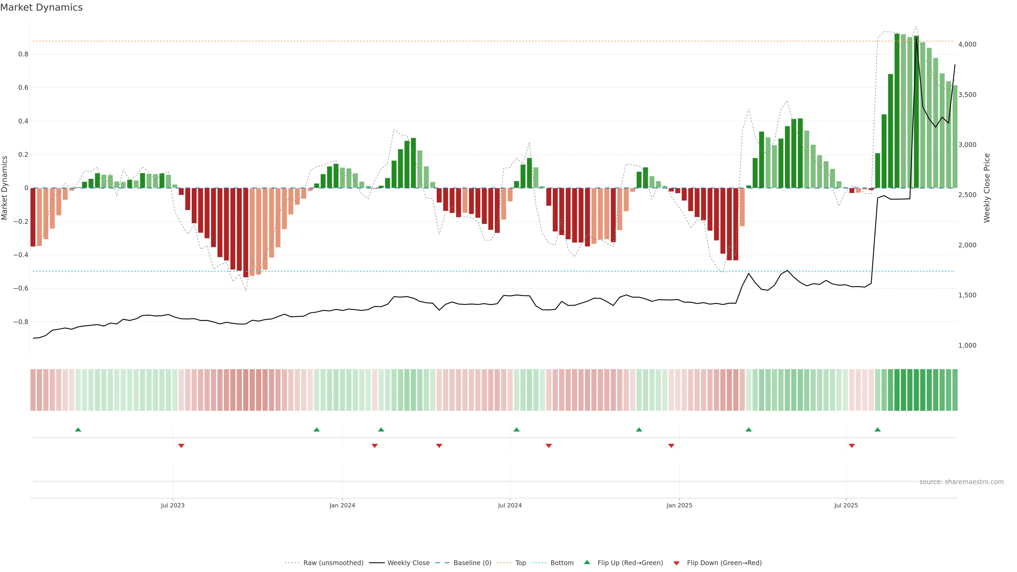
Task: Click flip-up triangle just before Jan 2024
Action: point(317,430)
